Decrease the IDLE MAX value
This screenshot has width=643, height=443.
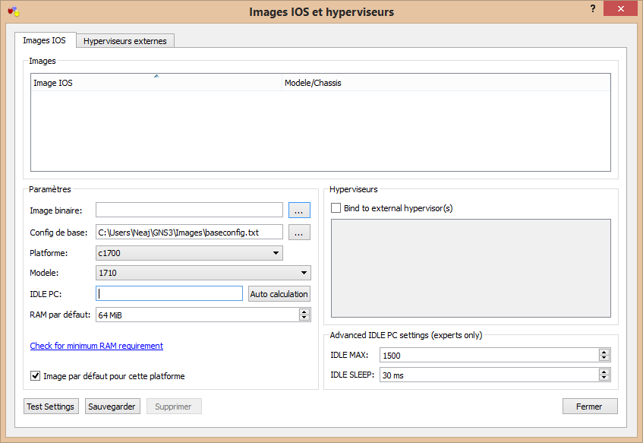pyautogui.click(x=604, y=358)
